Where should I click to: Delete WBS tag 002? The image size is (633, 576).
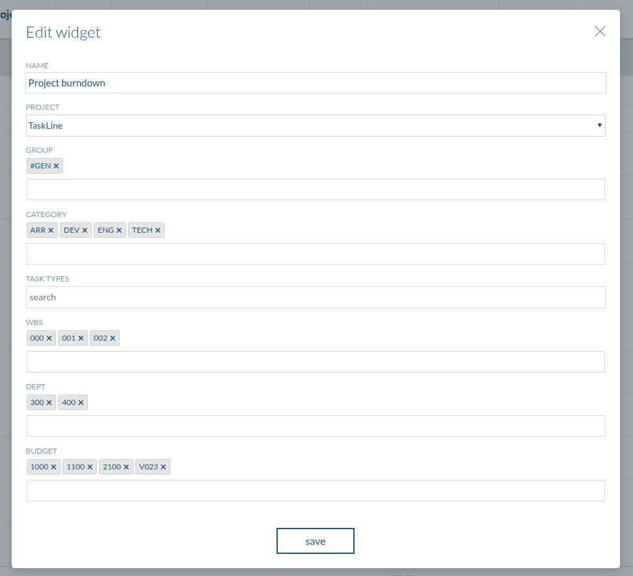(113, 339)
